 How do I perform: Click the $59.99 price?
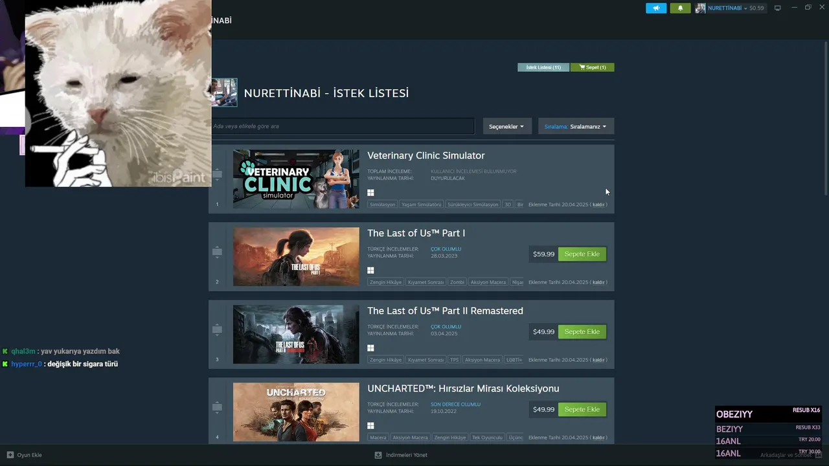point(543,254)
